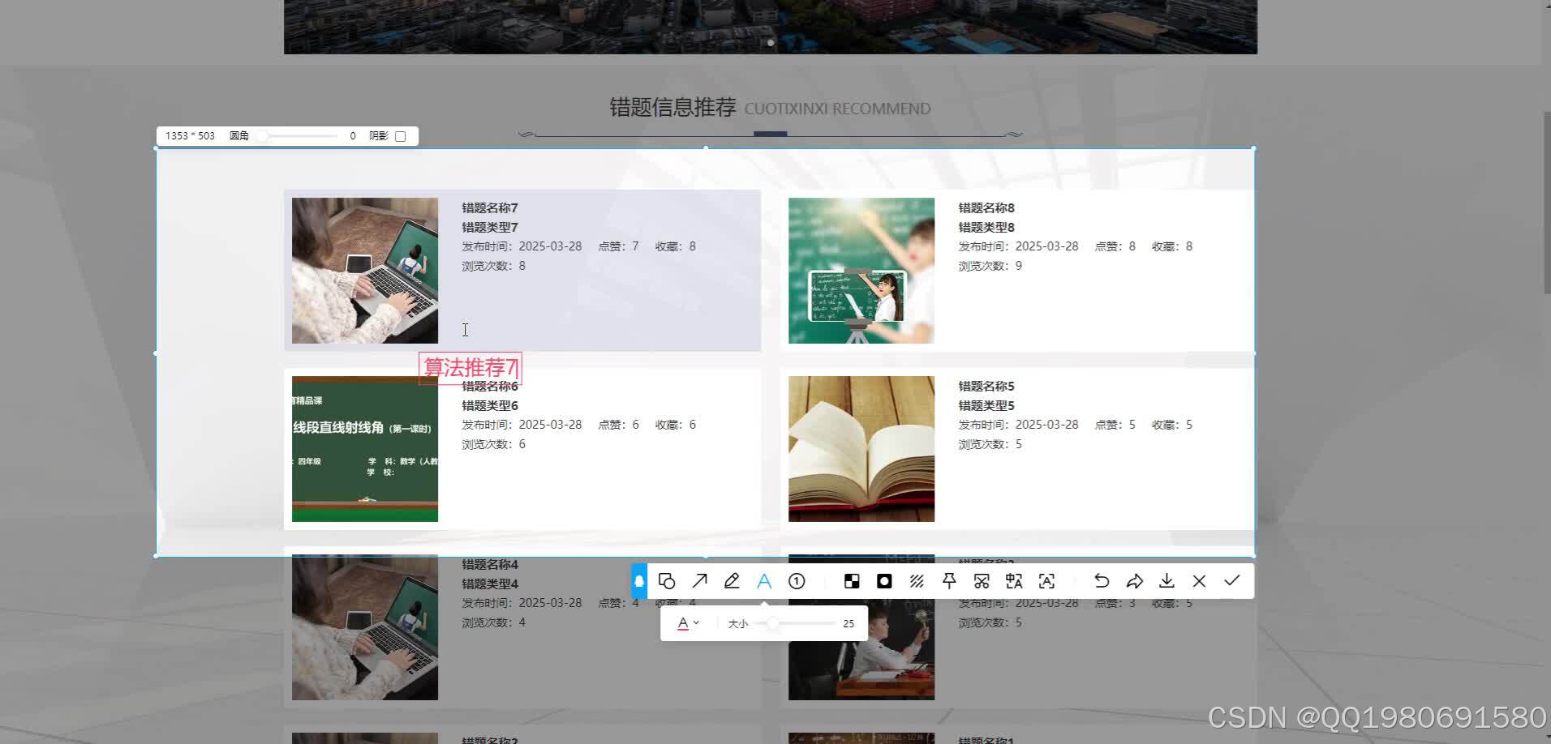
Task: Enable the 阴影 shadow checkbox
Action: (401, 135)
